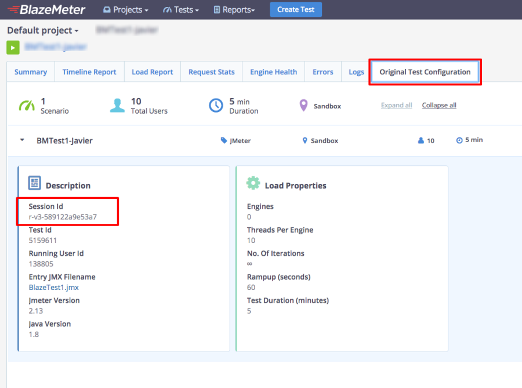The width and height of the screenshot is (522, 388).
Task: Click the Load Properties gear icon
Action: 253,183
